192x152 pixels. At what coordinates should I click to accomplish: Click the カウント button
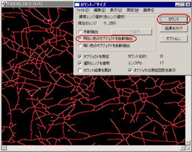[174, 20]
